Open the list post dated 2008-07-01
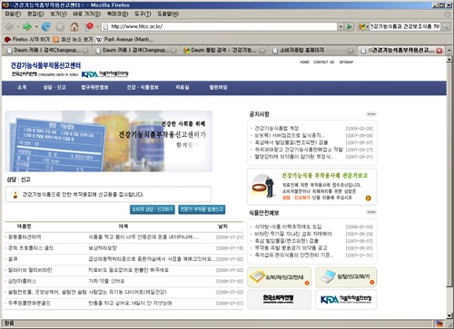Screen dimensions: 454x329 (124, 303)
